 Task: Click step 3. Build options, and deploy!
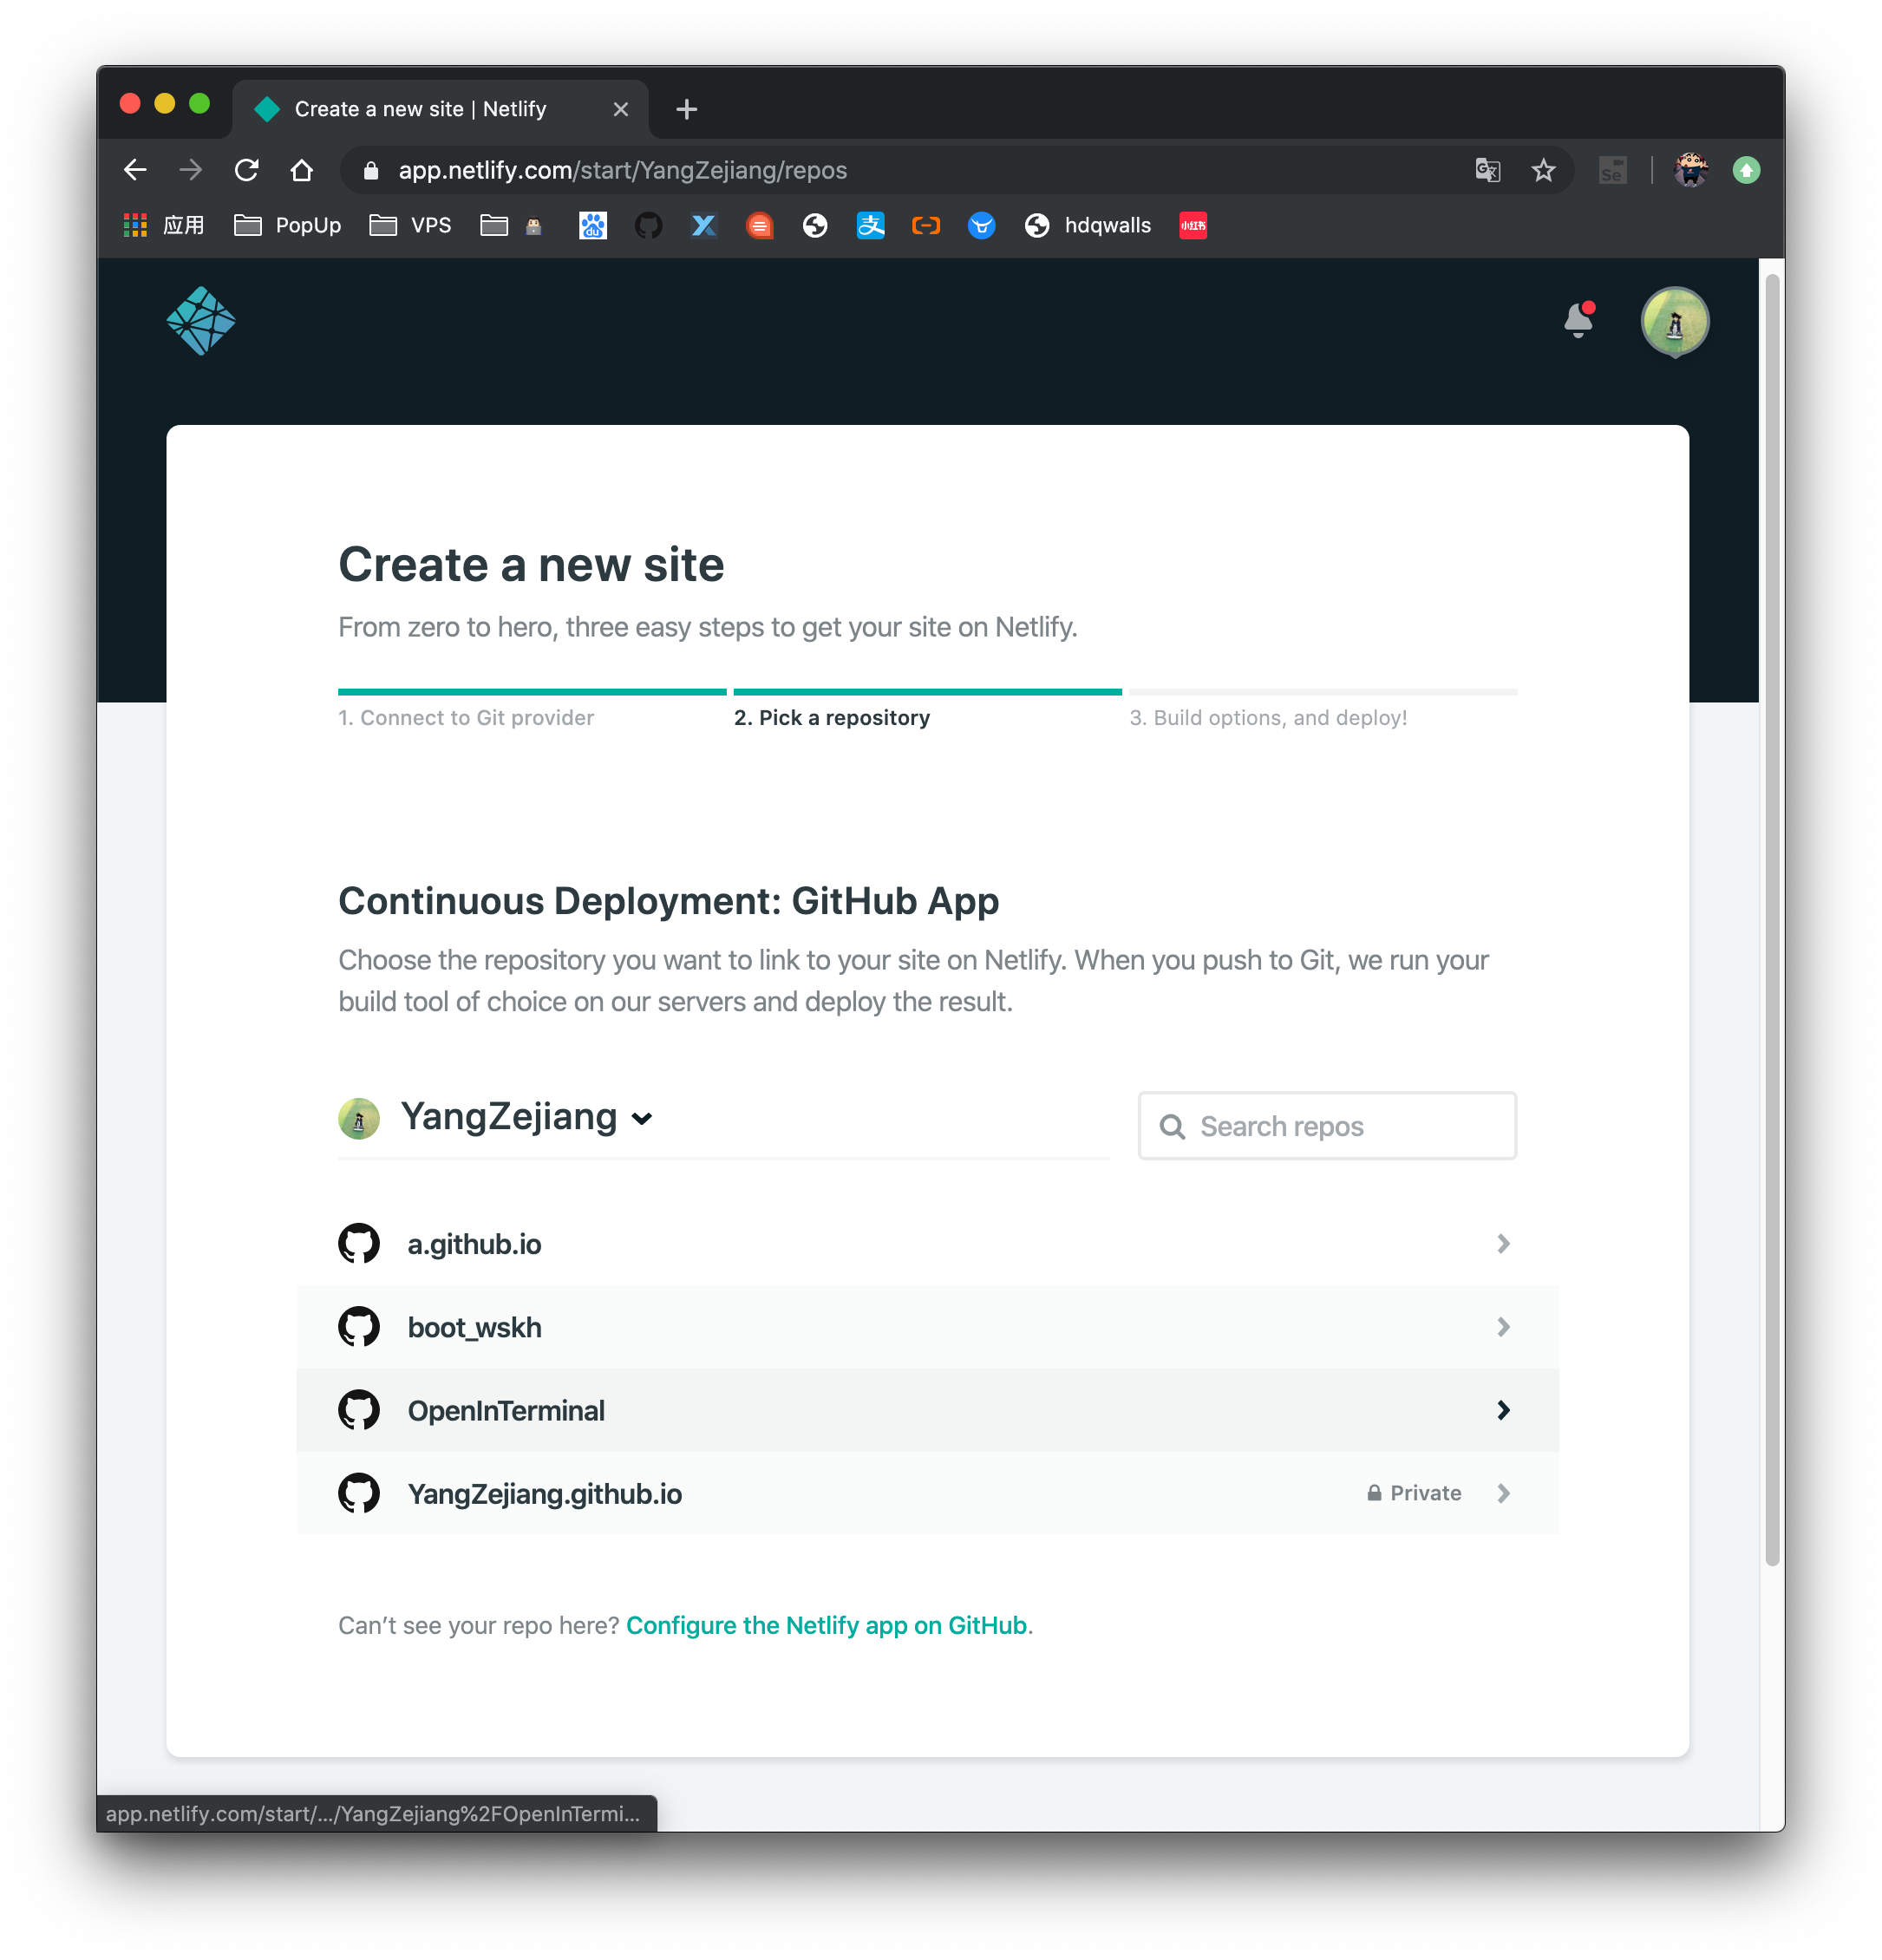pos(1268,717)
